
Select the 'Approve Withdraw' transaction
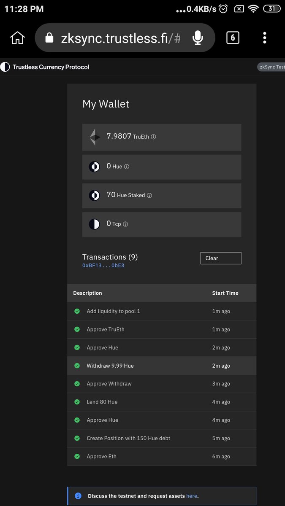tap(162, 384)
